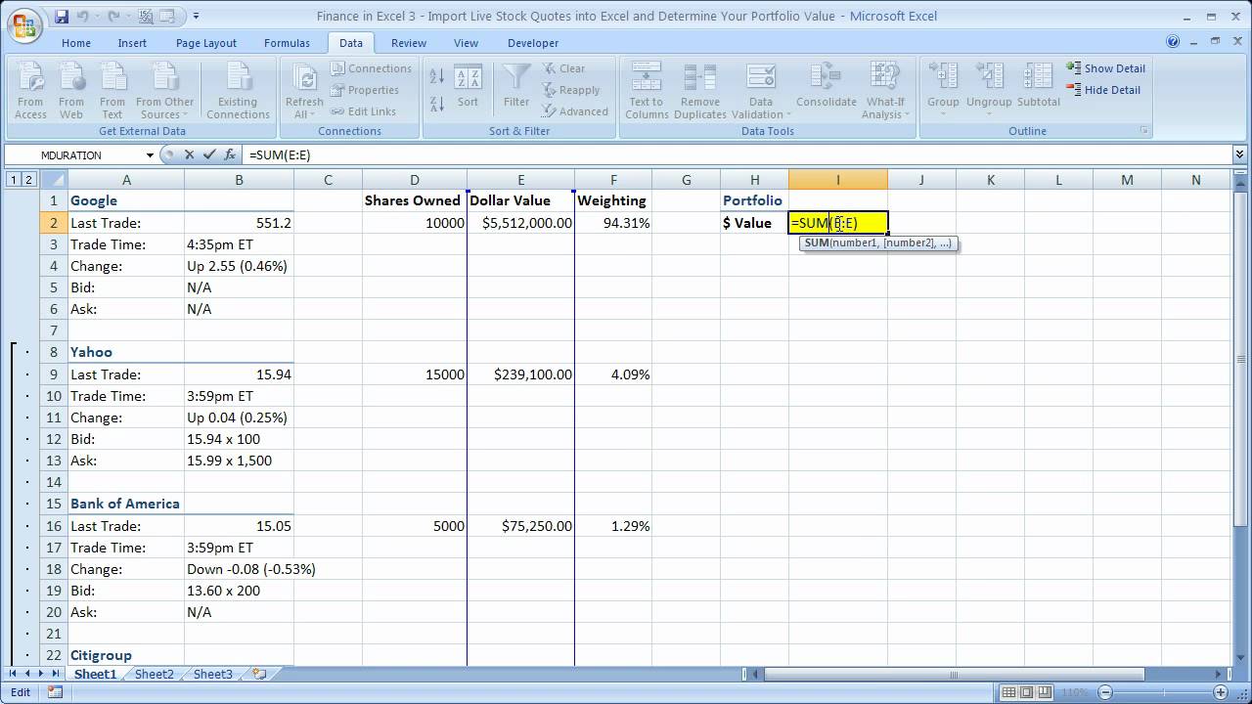Open the Page Layout tab
1252x704 pixels.
tap(206, 43)
